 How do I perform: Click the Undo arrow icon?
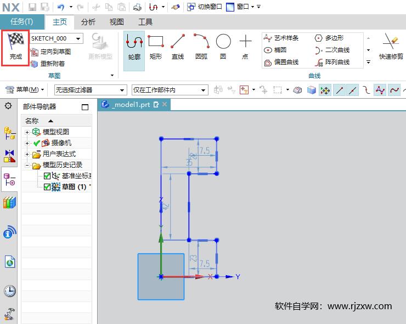pyautogui.click(x=61, y=7)
